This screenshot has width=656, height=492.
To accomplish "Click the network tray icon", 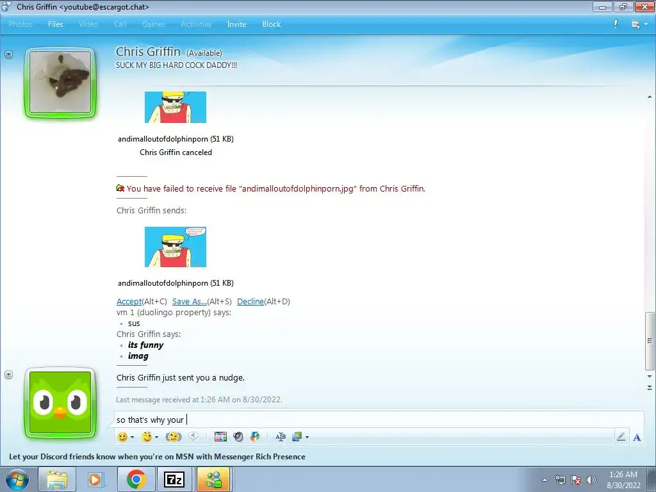I will tap(560, 480).
